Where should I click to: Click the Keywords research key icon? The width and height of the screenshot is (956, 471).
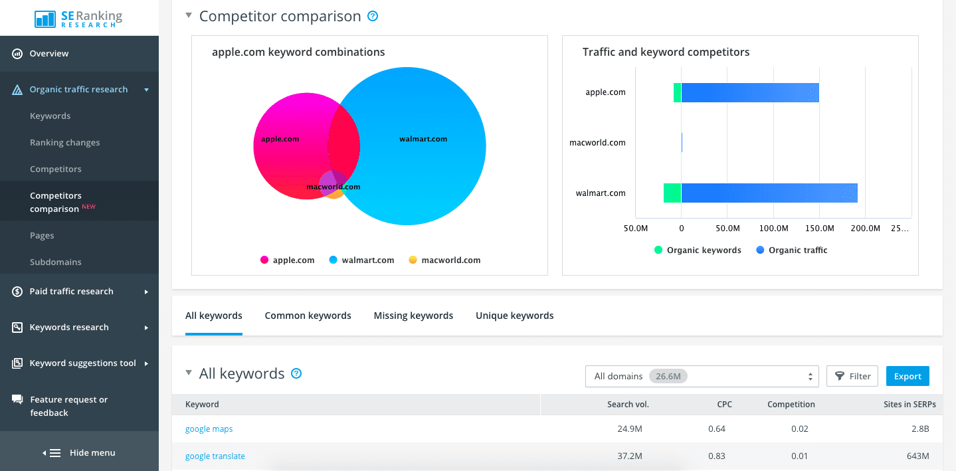(17, 328)
